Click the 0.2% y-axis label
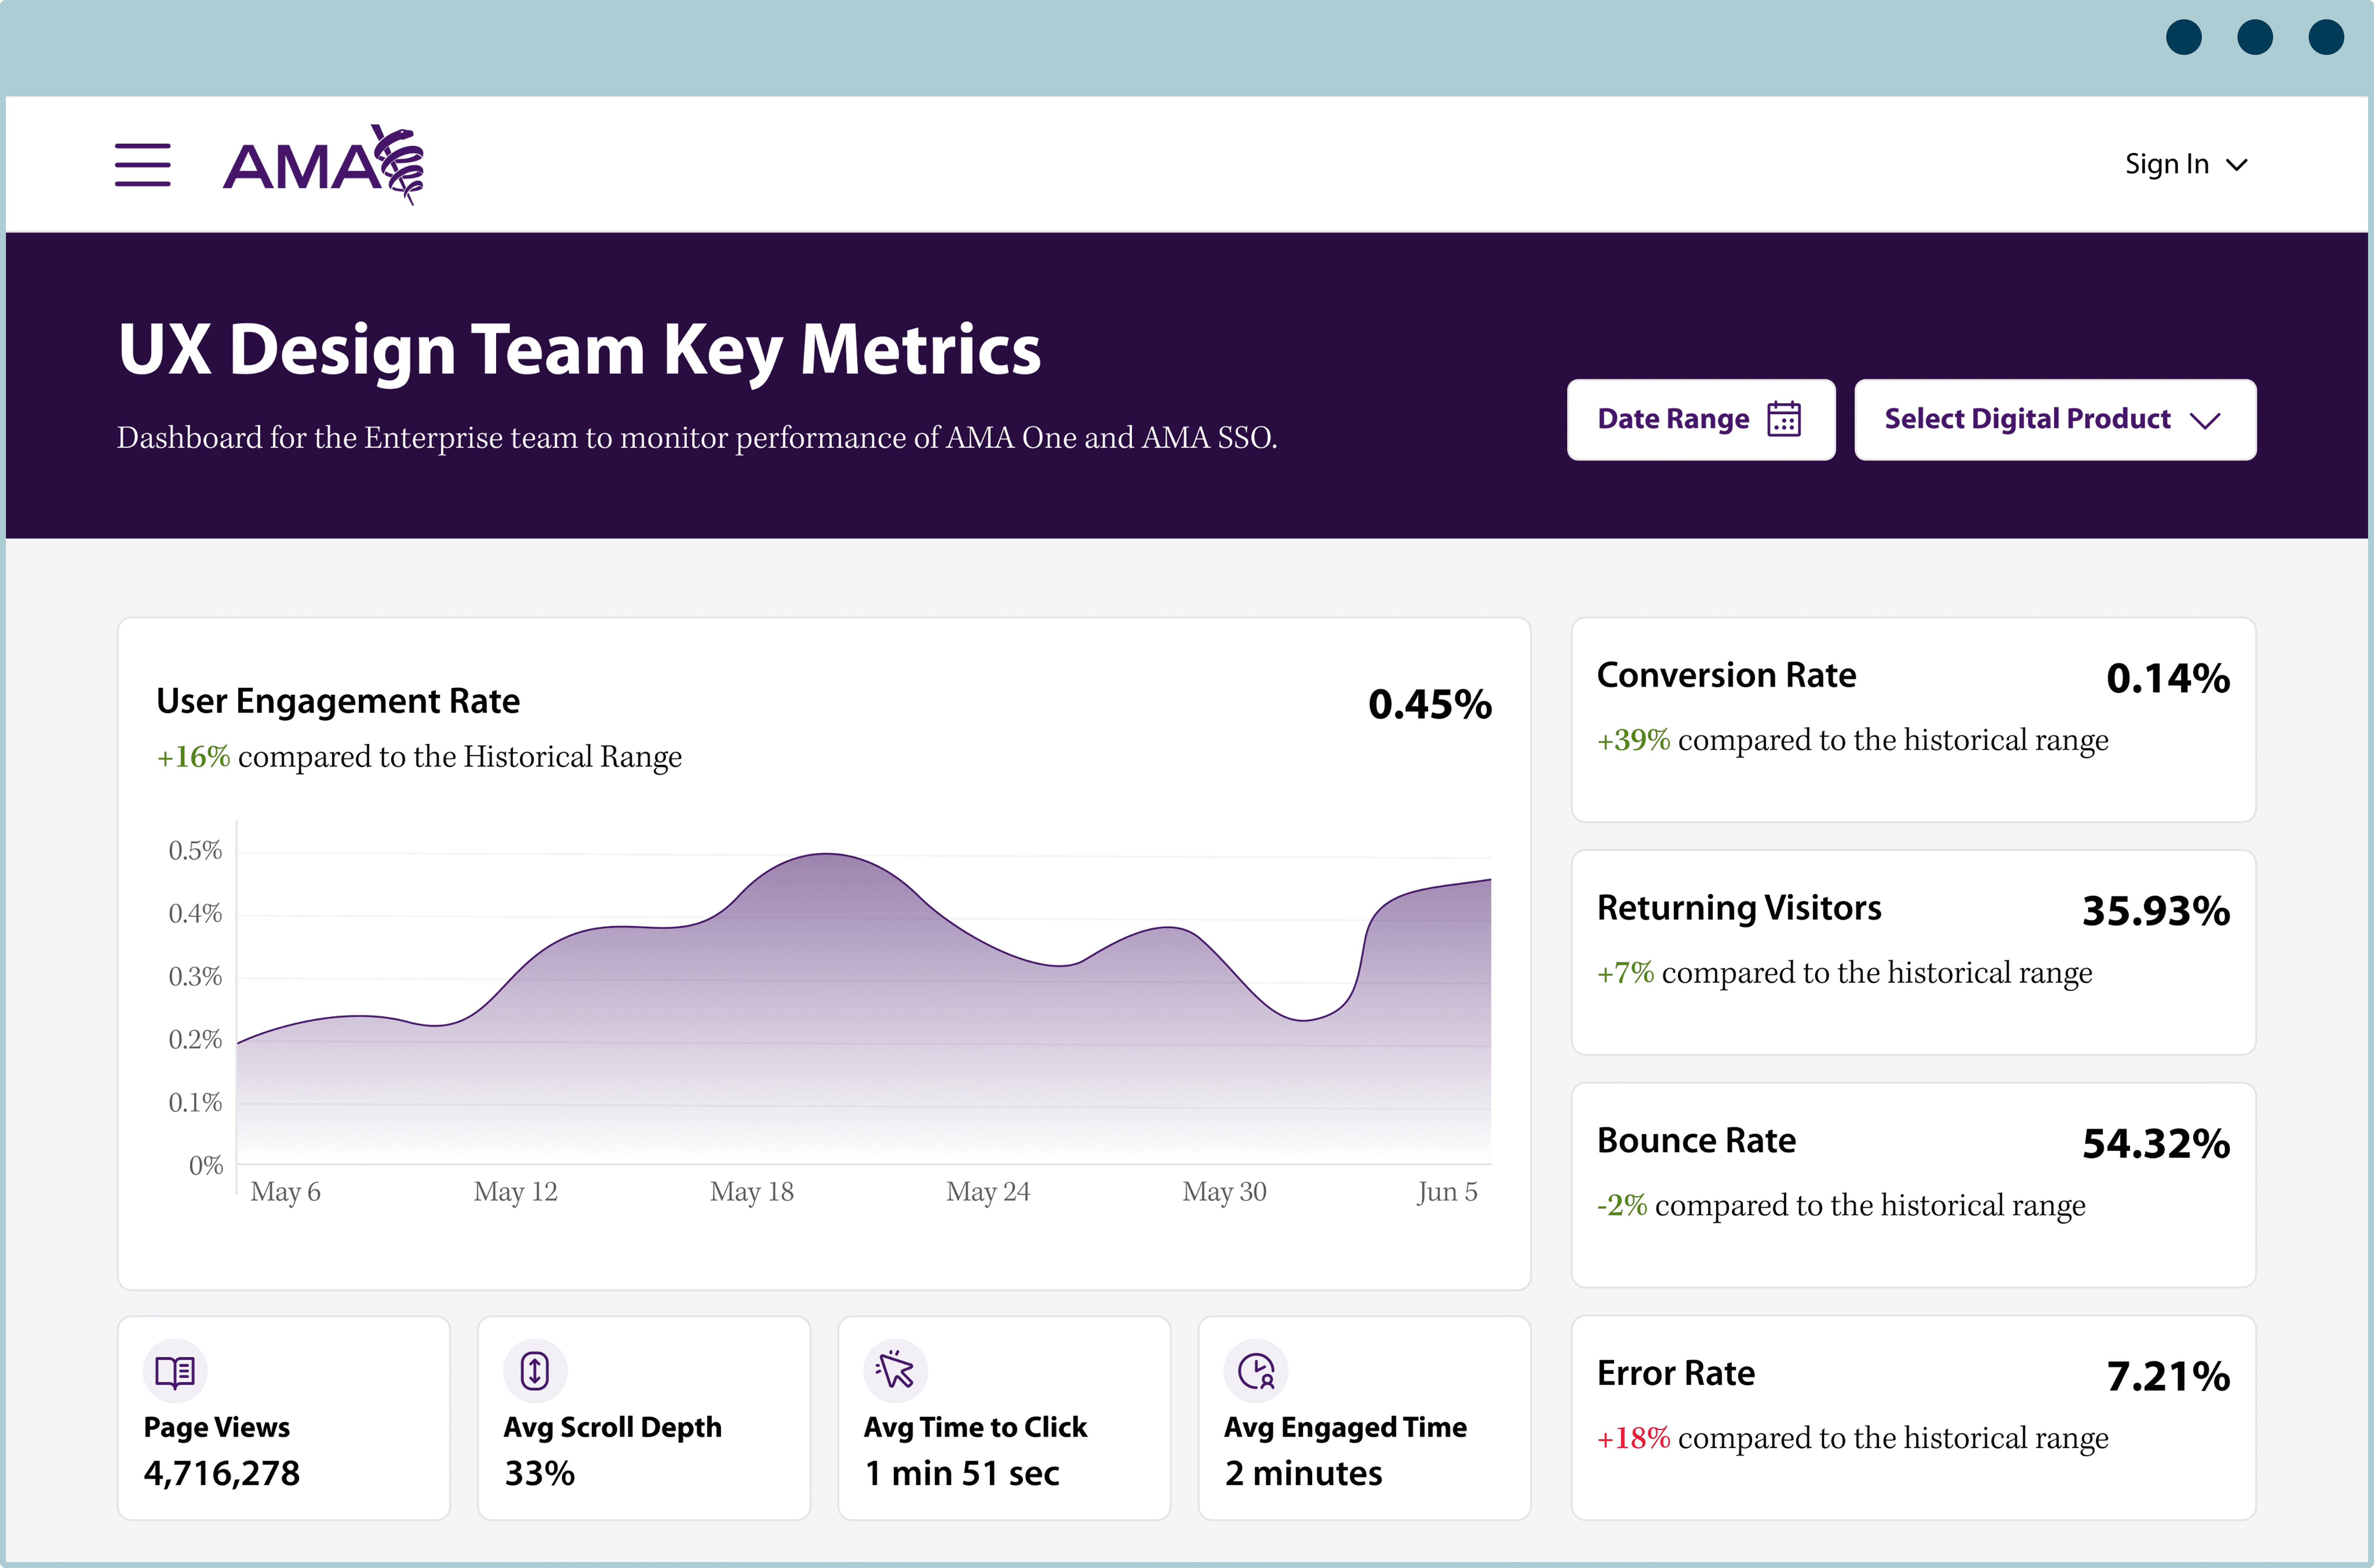 [195, 1040]
